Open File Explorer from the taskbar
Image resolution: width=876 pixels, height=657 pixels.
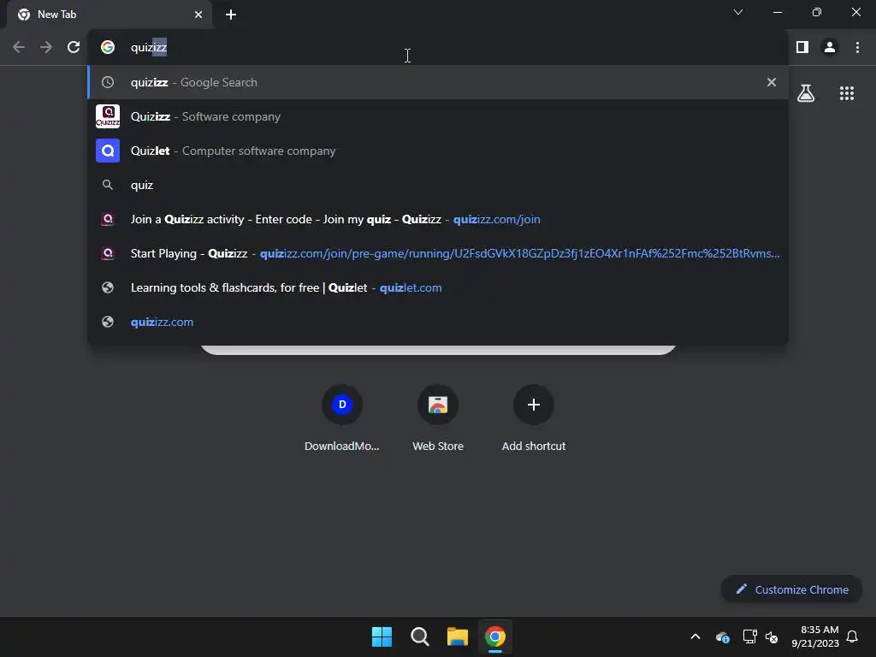(458, 636)
